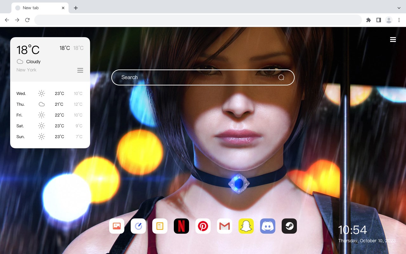Image resolution: width=406 pixels, height=254 pixels.
Task: Add a new browser tab
Action: pos(75,8)
